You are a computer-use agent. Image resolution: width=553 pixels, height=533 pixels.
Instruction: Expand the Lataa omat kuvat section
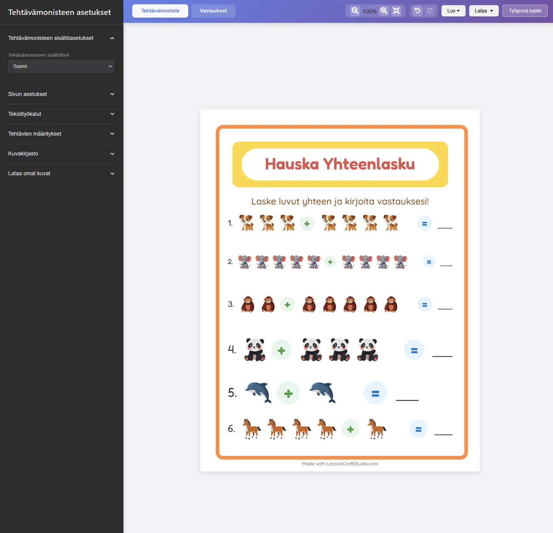pos(61,173)
